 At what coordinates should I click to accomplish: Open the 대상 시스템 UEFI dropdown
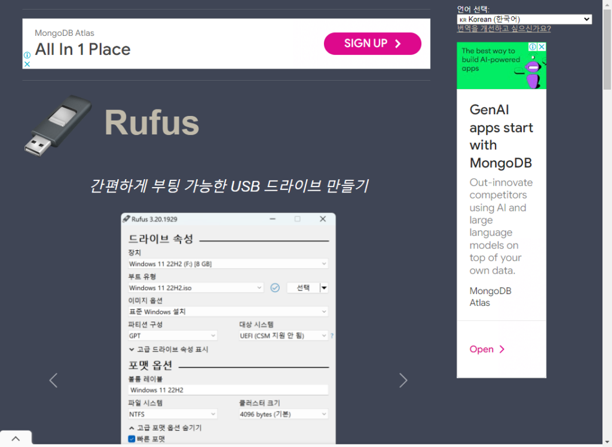[283, 335]
